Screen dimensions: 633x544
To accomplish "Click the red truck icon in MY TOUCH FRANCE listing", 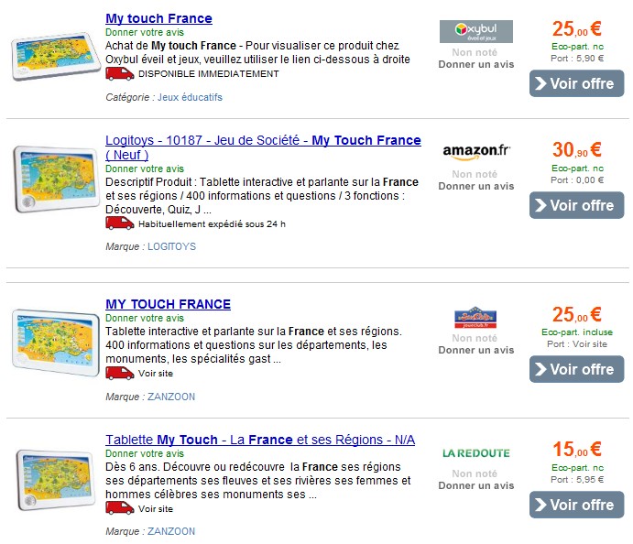I will [119, 374].
